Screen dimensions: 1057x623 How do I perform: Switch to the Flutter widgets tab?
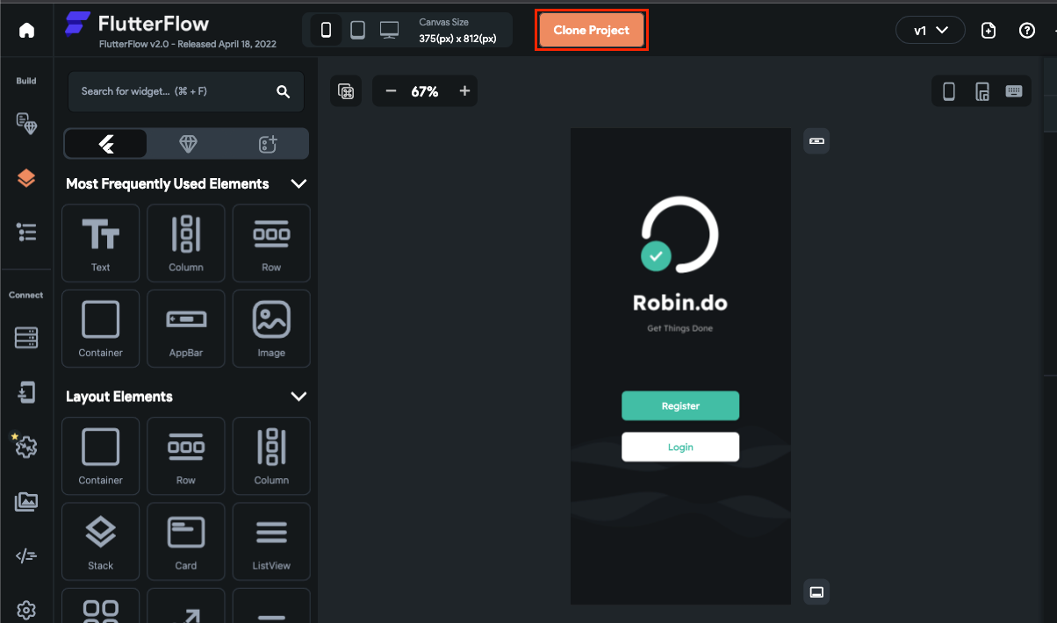(105, 144)
